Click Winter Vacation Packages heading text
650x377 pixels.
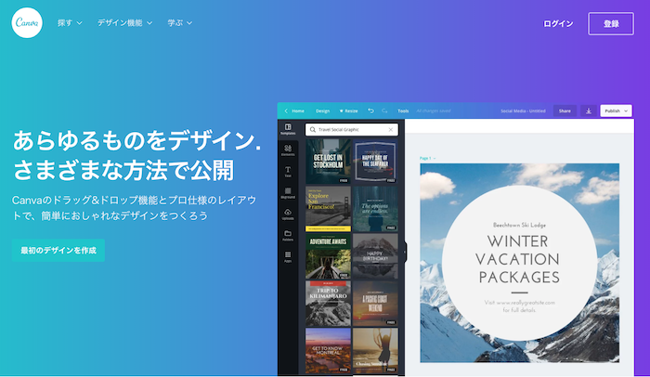[518, 259]
